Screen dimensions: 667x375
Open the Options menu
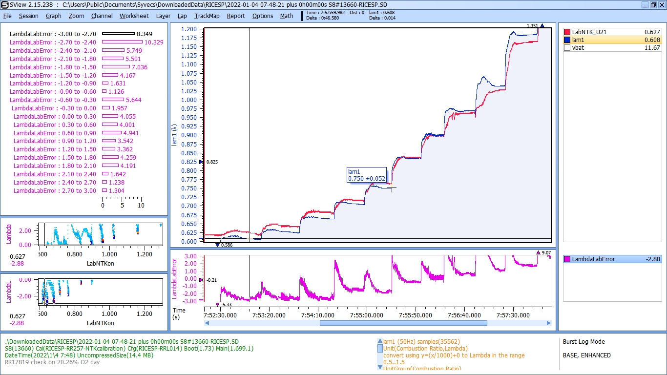pos(263,16)
